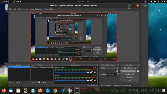This screenshot has height=94, width=167.
Task: Open LibreOffice Writer from the dock
Action: point(33,91)
